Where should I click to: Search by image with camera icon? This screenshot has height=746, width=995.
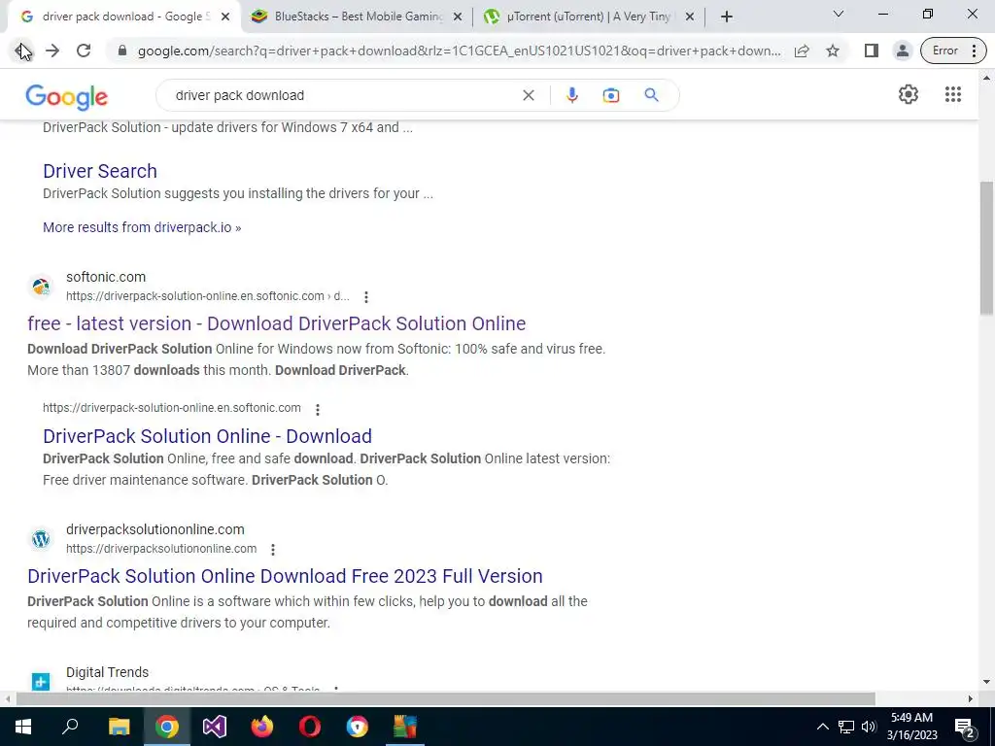click(610, 95)
